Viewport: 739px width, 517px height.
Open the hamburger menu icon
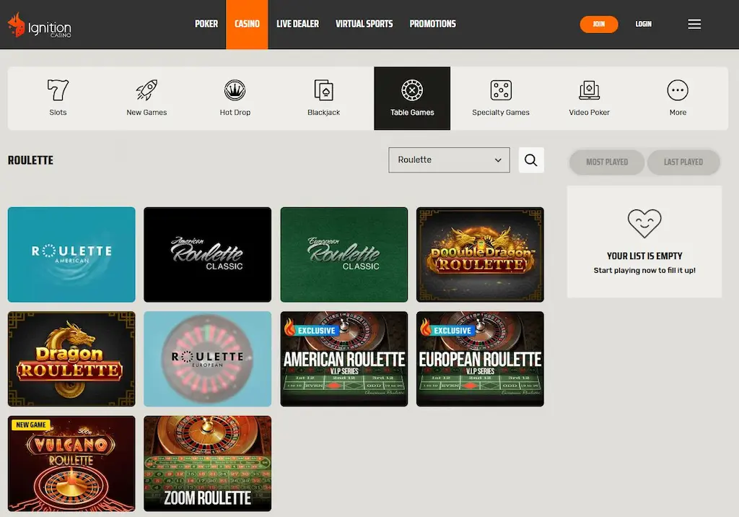[694, 24]
